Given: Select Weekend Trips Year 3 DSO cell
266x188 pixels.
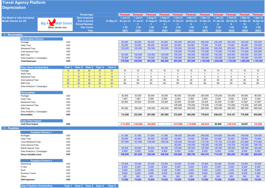Looking at the screenshot, I should point(89,77).
